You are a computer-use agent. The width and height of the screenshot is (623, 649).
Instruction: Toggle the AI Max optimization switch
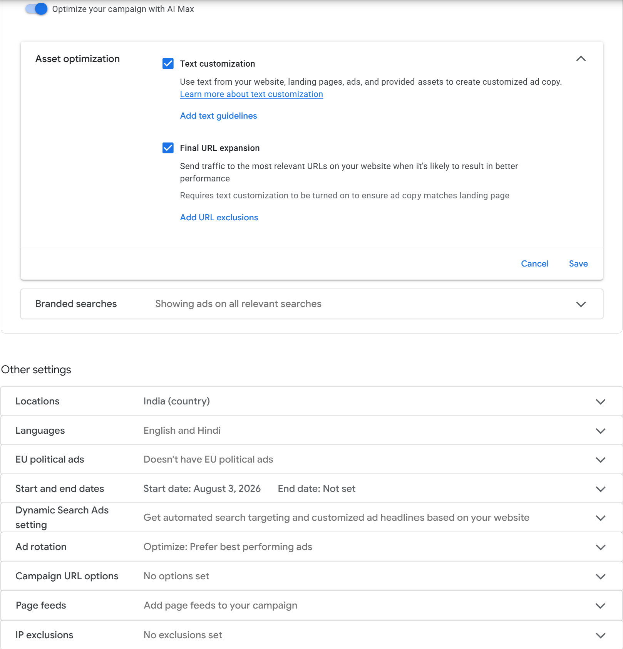click(x=37, y=9)
